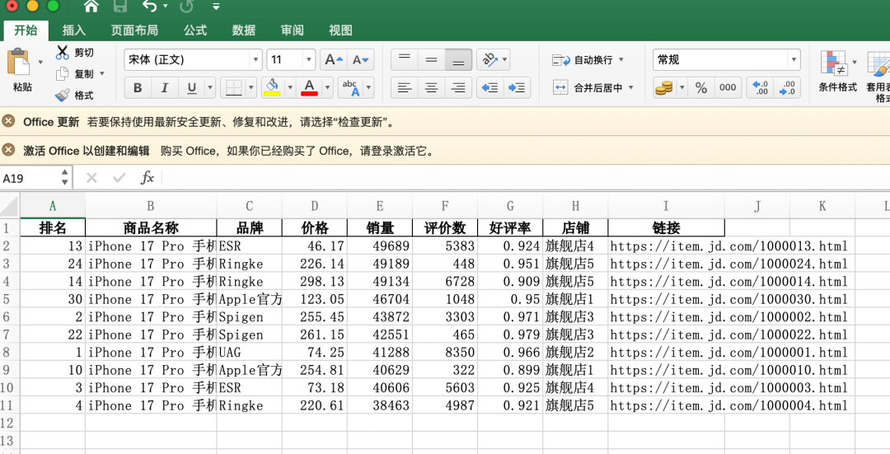Open the undo history dropdown arrow
Image resolution: width=890 pixels, height=454 pixels.
point(165,7)
